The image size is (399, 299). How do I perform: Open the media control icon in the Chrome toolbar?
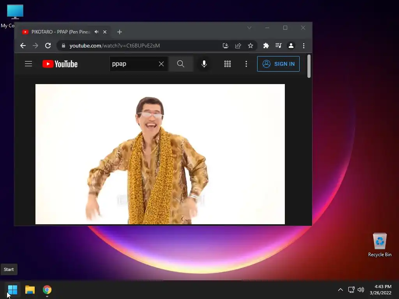tap(278, 46)
